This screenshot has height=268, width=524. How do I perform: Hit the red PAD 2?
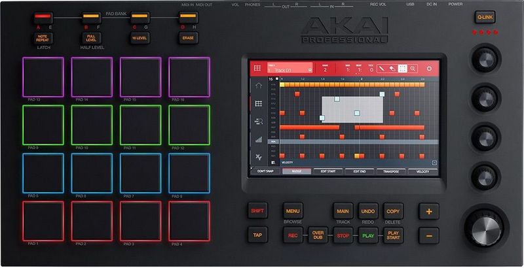click(x=92, y=221)
